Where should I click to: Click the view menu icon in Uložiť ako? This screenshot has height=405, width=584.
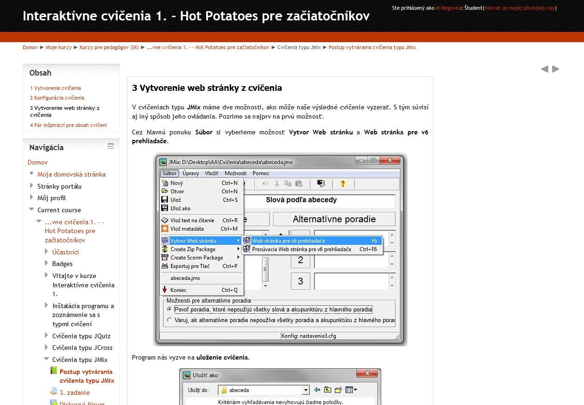coord(351,390)
